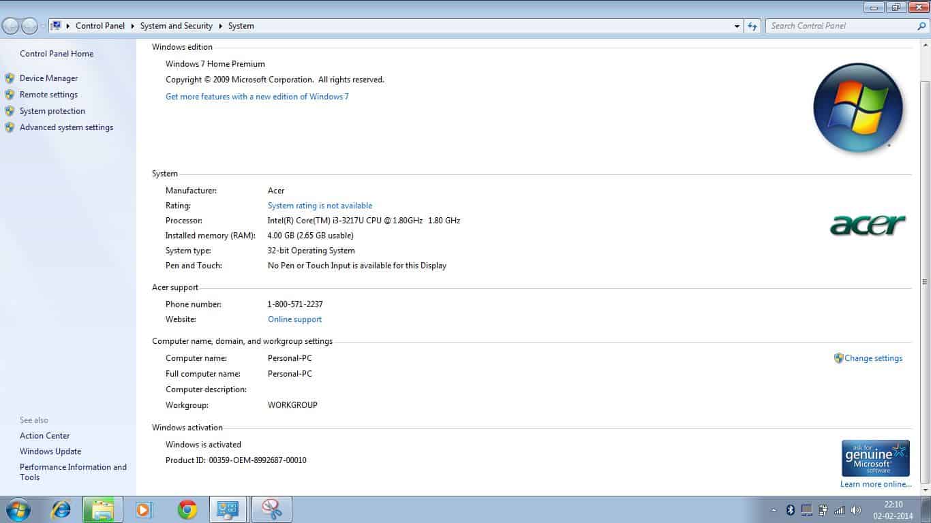Go to Control Panel breadcrumb
The width and height of the screenshot is (931, 523).
coord(100,26)
